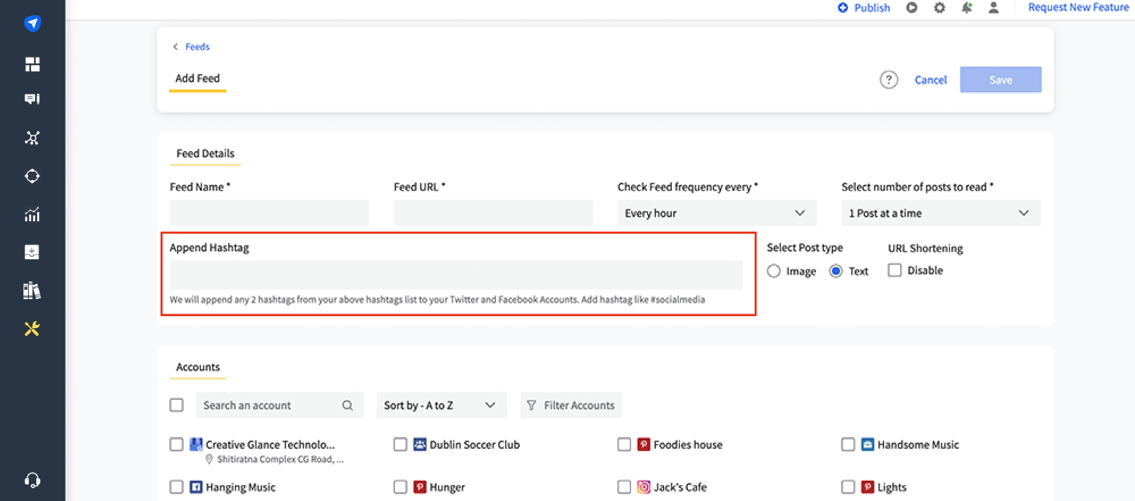Enable the Disable URL Shortening checkbox

coord(894,270)
